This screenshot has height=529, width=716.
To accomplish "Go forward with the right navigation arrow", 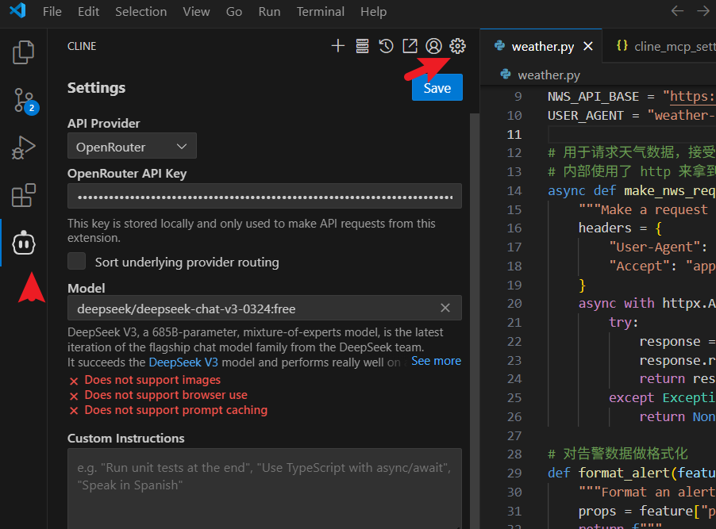I will point(703,11).
